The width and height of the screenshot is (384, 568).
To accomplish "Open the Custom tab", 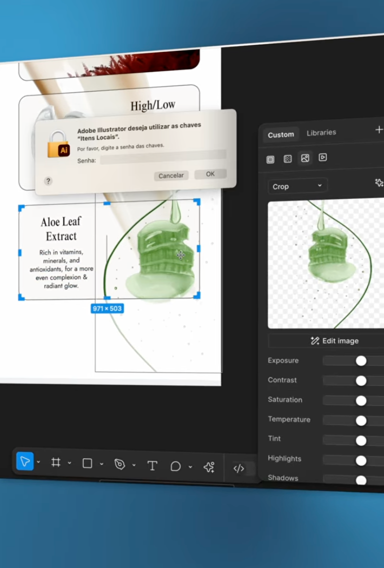I will [281, 135].
